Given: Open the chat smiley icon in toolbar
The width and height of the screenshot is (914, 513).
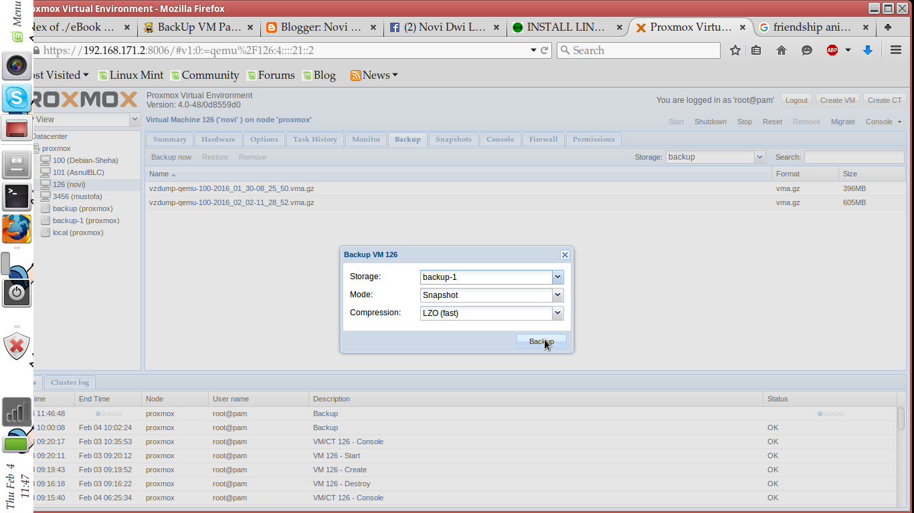Looking at the screenshot, I should click(x=806, y=50).
